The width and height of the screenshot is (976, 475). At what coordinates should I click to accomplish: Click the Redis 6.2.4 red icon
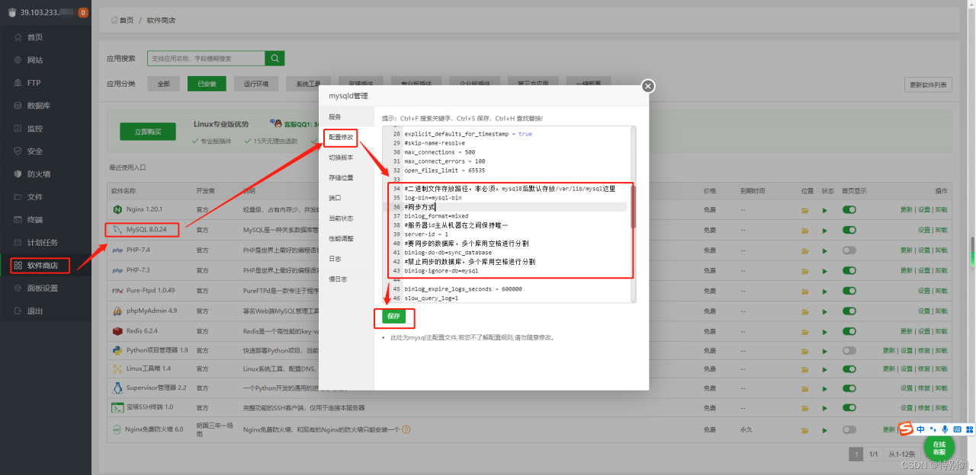[117, 331]
